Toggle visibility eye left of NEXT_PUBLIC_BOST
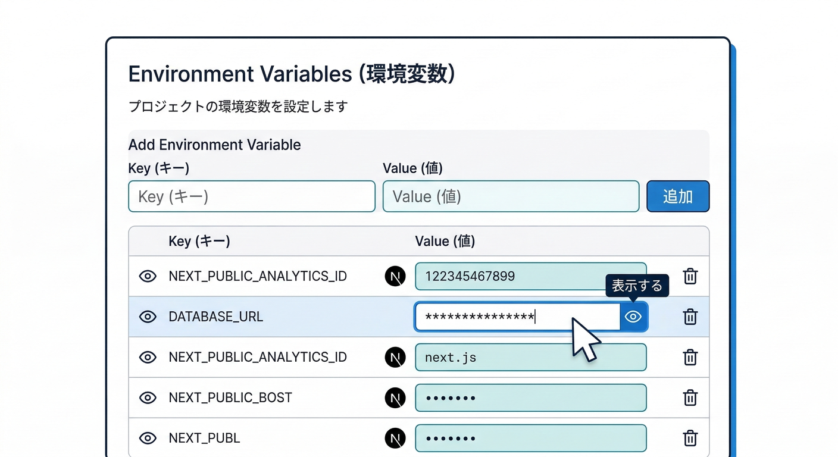 [148, 397]
